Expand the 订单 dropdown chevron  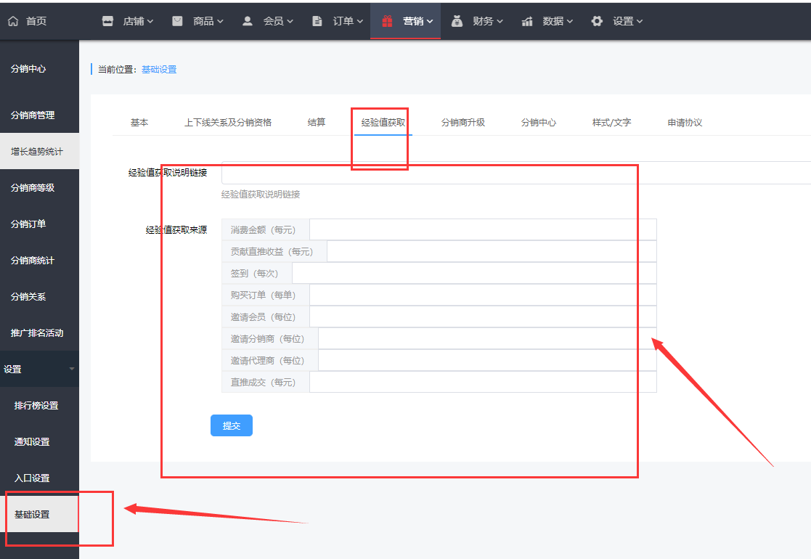360,22
